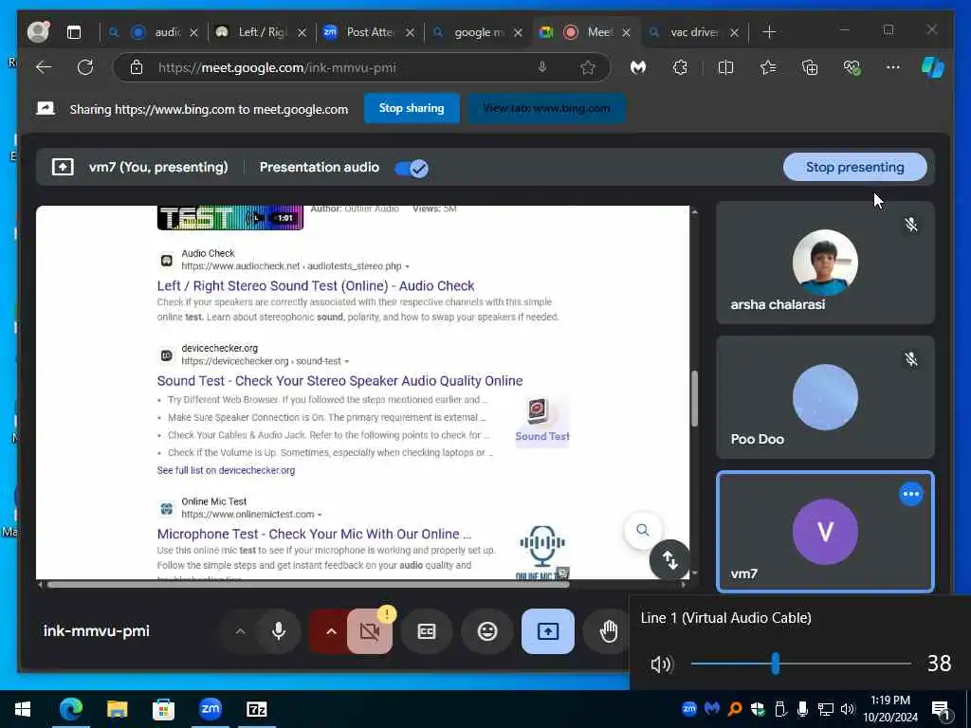Open the Edge profile avatar
The image size is (971, 728).
(38, 31)
